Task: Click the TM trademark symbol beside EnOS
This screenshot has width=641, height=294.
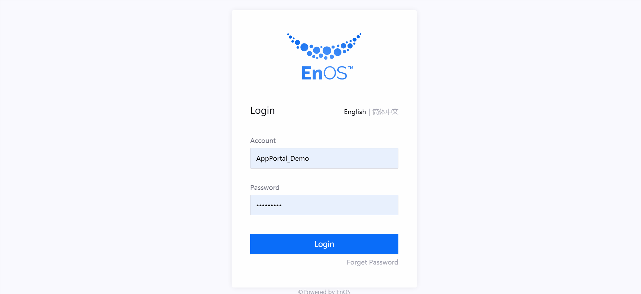Action: point(350,68)
